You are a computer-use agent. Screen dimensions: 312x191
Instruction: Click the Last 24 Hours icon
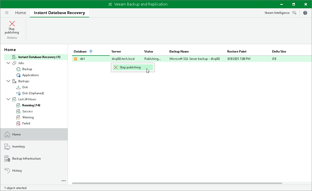click(14, 99)
